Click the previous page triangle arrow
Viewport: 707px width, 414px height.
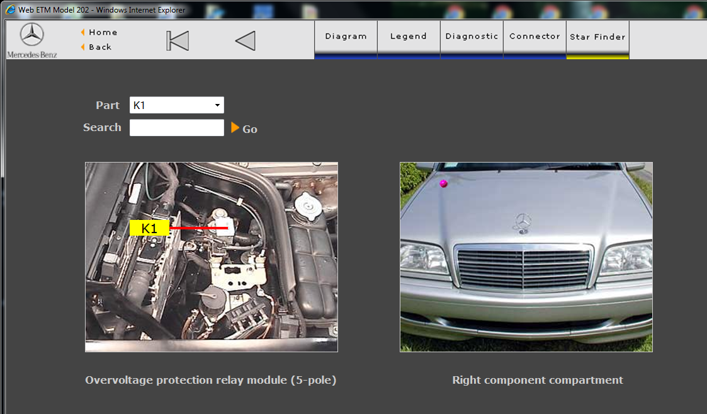click(246, 41)
